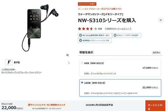Click the long-term warranty shield icon

[x=81, y=40]
